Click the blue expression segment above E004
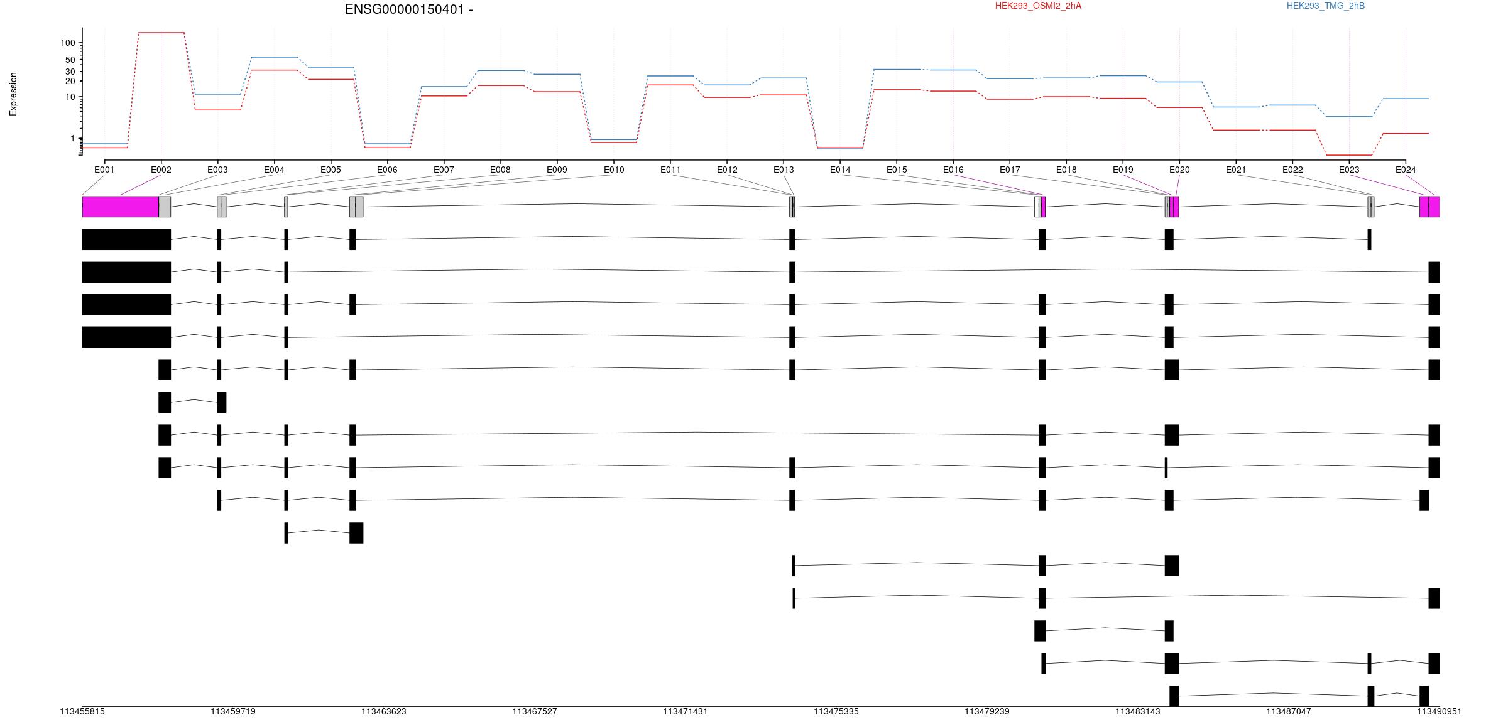 pyautogui.click(x=274, y=57)
